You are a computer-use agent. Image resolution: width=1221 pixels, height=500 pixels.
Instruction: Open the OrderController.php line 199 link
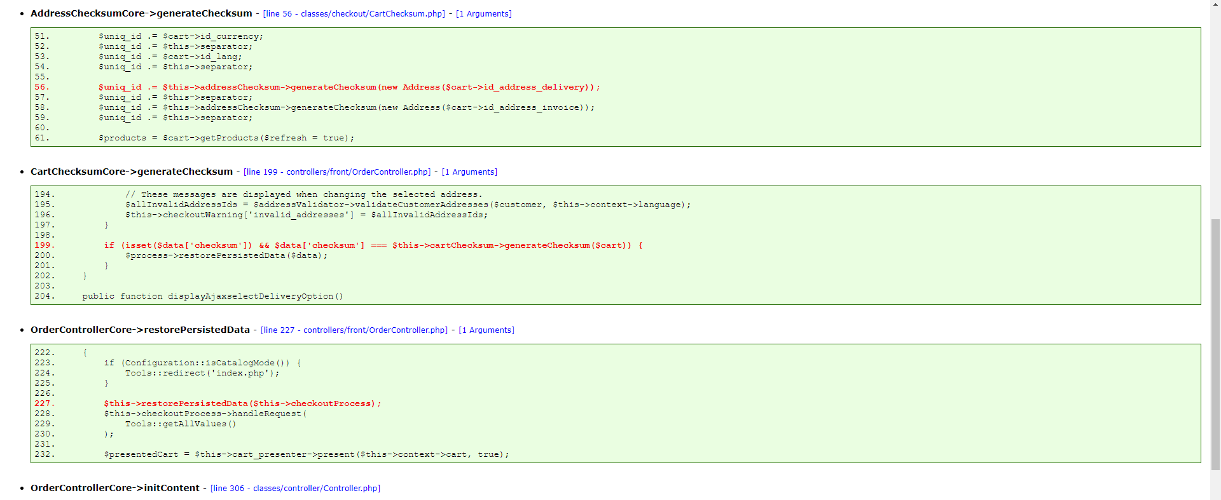click(337, 172)
